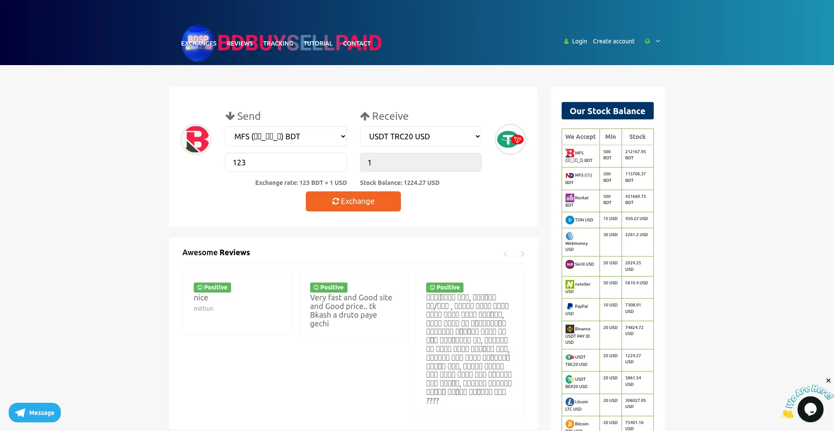Screen dimensions: 834x431
Task: Click the Litecoin LTC icon
Action: pos(569,402)
